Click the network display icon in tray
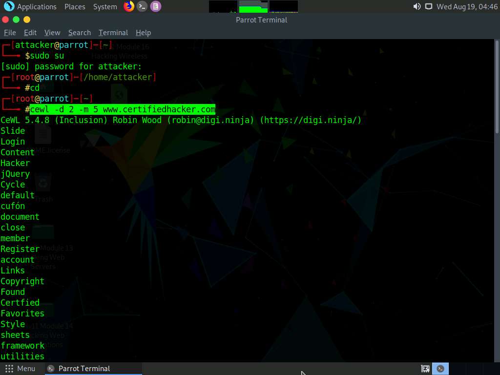Viewport: 500px width, 375px height. (429, 6)
